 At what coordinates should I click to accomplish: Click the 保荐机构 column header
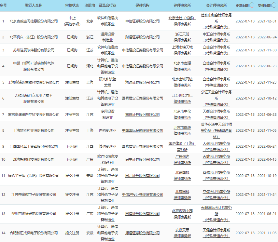142,5
